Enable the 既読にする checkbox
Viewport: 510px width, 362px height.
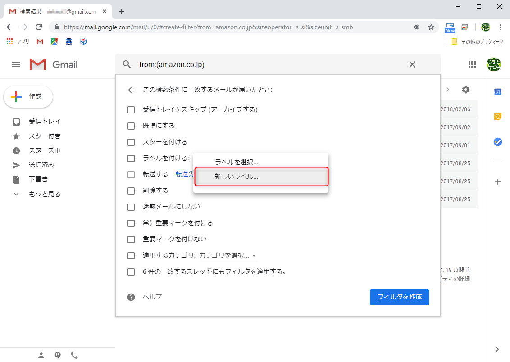[x=131, y=126]
